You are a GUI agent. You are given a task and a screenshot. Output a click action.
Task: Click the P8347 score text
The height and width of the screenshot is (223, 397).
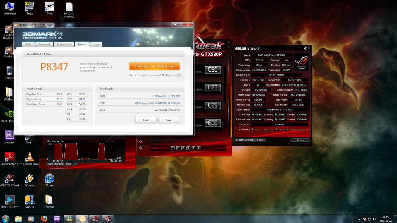(x=54, y=67)
